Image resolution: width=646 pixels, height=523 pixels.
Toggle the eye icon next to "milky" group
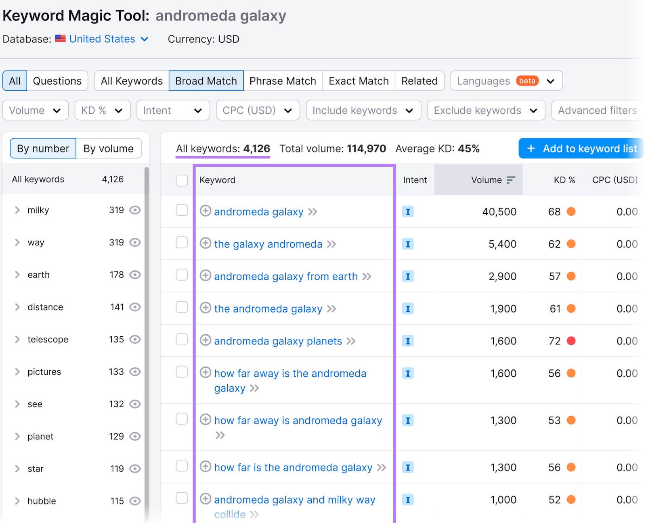point(135,210)
